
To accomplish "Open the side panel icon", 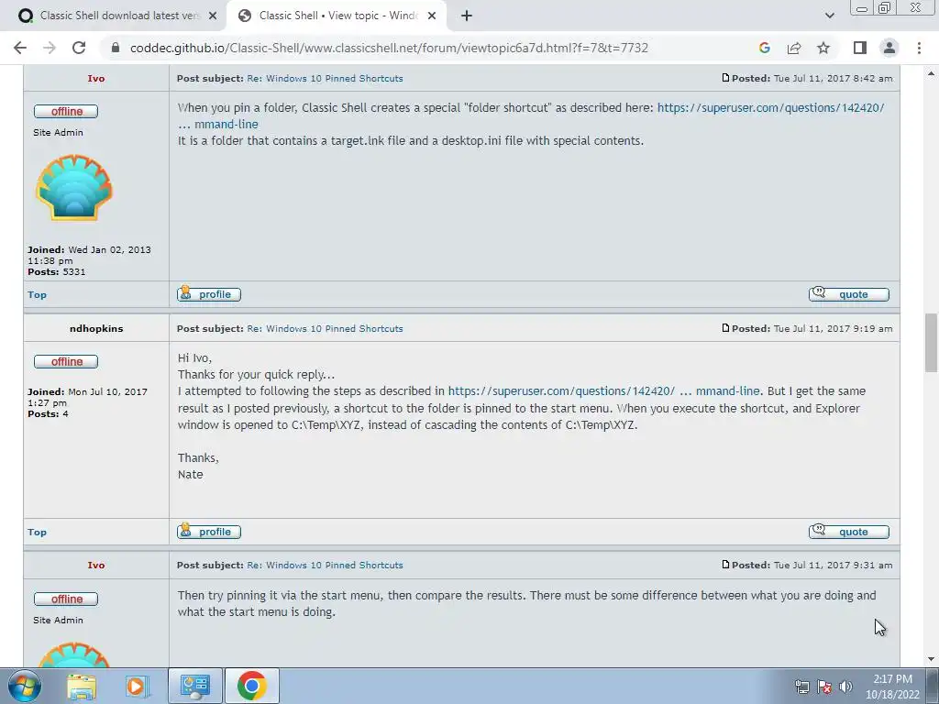I will pos(860,48).
